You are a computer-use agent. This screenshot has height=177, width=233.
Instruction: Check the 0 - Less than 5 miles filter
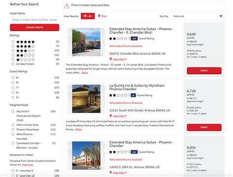click(x=13, y=171)
